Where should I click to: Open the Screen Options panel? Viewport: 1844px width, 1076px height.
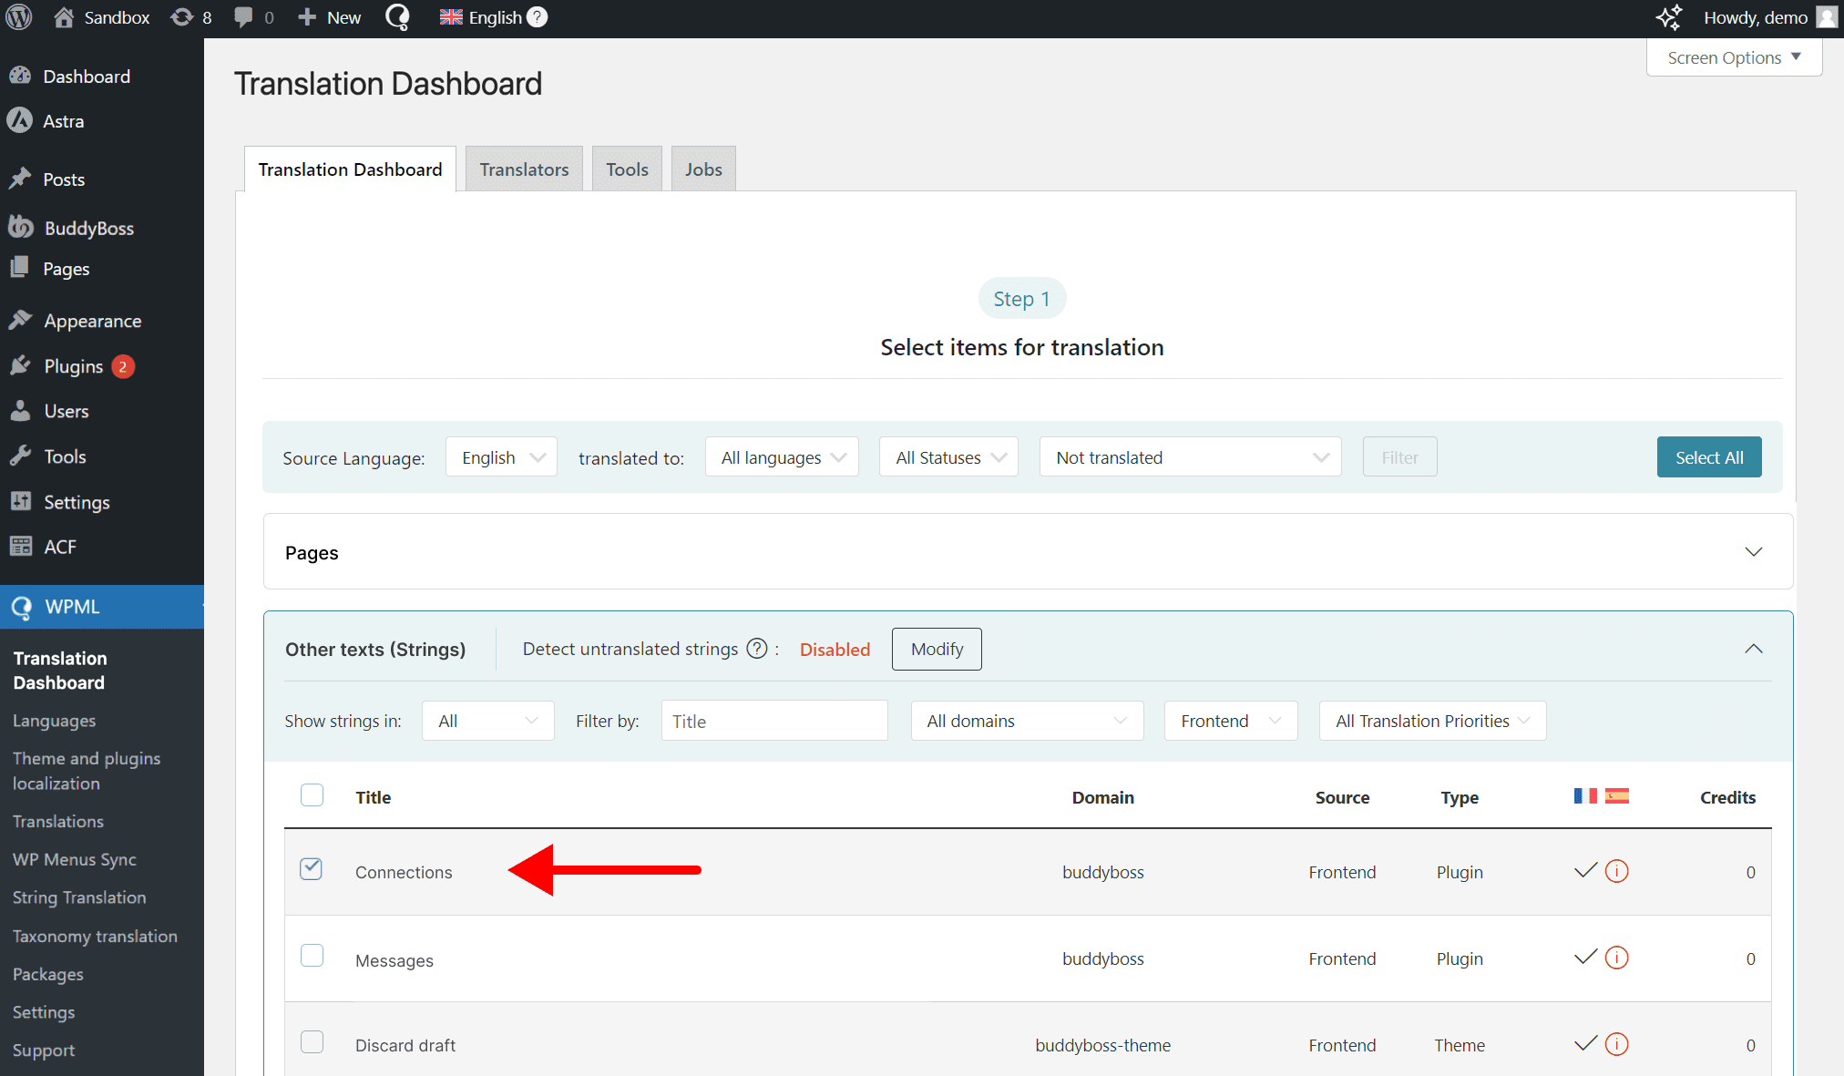[1734, 57]
